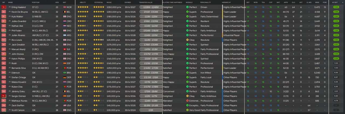This screenshot has width=345, height=114.
Task: Click the Brazil flag in Ederson's row
Action: click(x=64, y=73)
